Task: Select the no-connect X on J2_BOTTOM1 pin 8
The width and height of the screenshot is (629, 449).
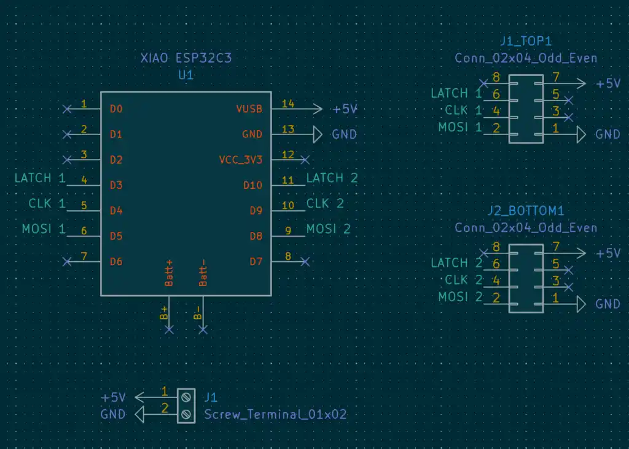Action: coord(484,253)
